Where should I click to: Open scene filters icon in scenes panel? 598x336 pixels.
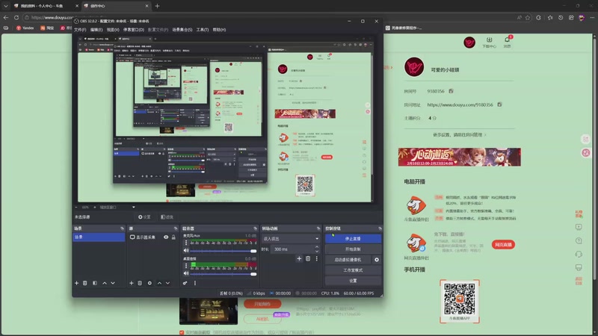(x=95, y=283)
